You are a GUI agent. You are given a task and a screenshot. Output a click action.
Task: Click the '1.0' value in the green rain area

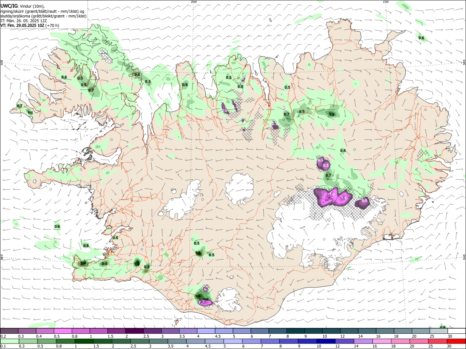coord(332,115)
